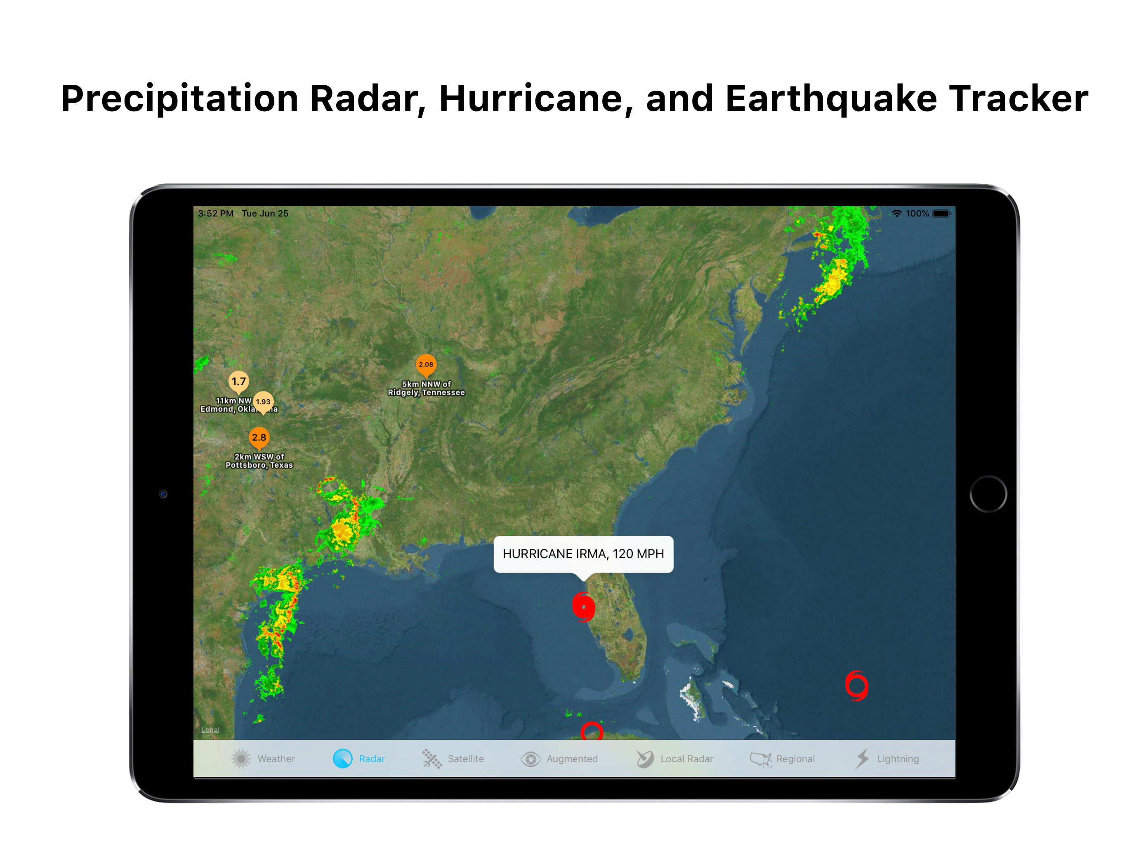Tap the hurricane marker near Cuba
This screenshot has width=1127, height=844.
pos(592,731)
